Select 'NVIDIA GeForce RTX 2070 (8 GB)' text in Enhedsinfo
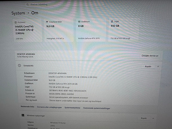This screenshot has width=172, height=129. point(63,84)
